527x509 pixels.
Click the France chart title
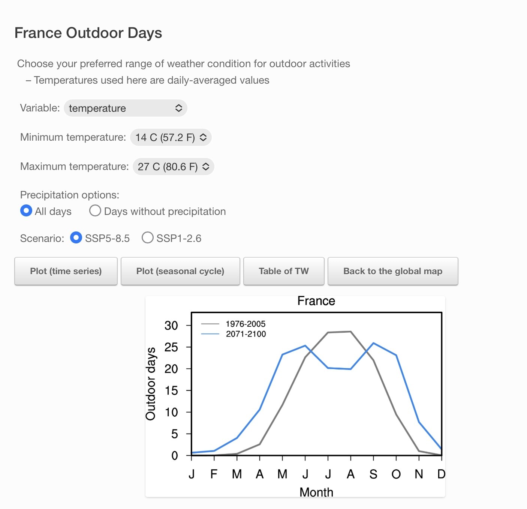coord(316,301)
